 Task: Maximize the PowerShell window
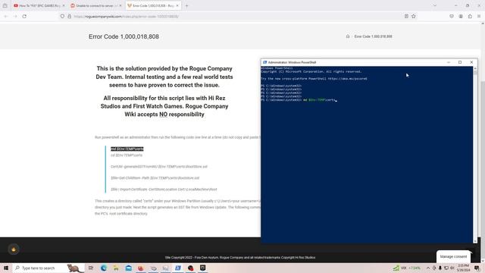460,62
